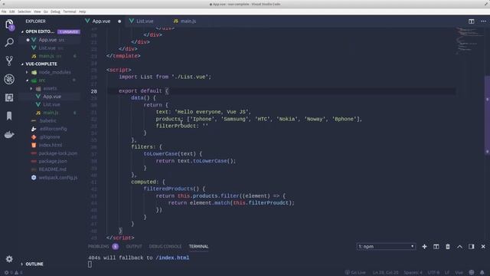Select List.vue in Open Editors list
This screenshot has height=276, width=490.
(x=50, y=48)
